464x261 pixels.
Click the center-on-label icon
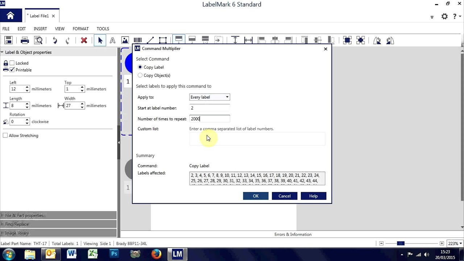[x=360, y=40]
